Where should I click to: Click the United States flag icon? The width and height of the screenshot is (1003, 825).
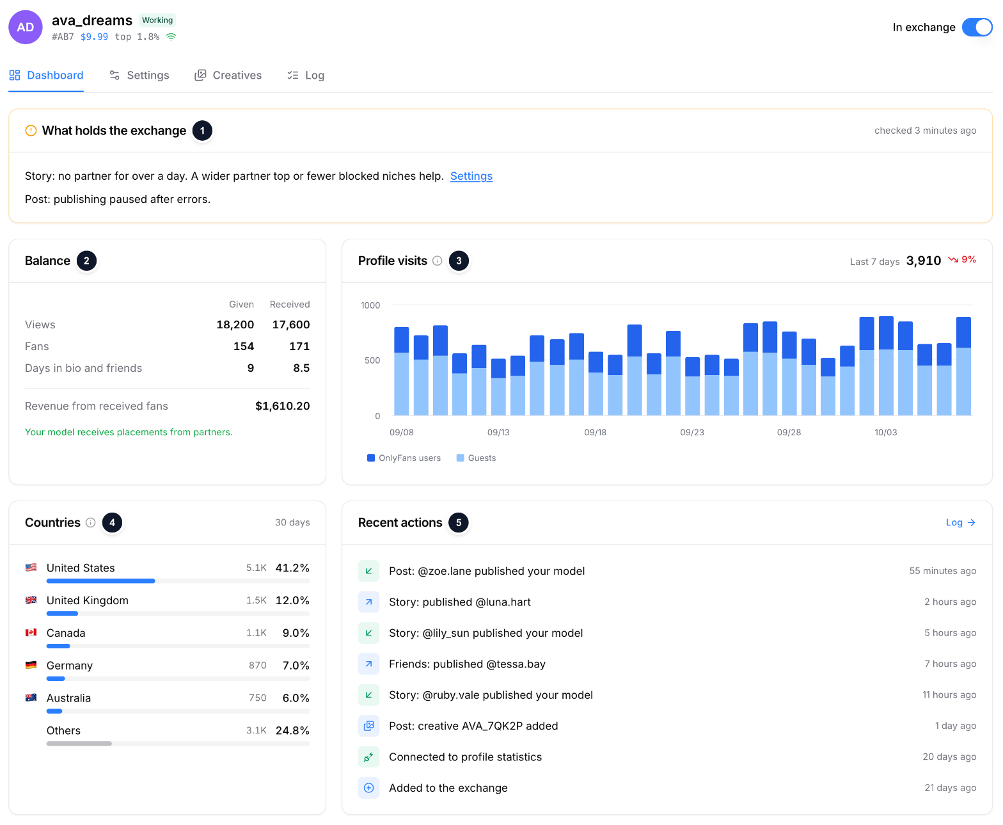pyautogui.click(x=31, y=567)
